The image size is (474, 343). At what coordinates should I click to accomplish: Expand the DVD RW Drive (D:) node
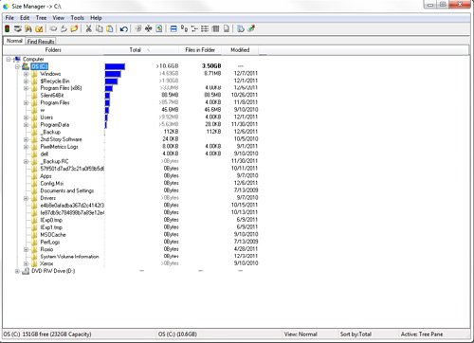[17, 271]
